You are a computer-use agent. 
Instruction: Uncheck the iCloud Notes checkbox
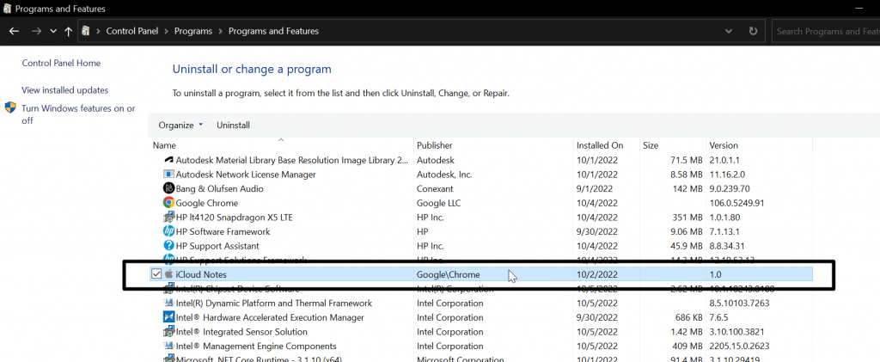[x=156, y=274]
